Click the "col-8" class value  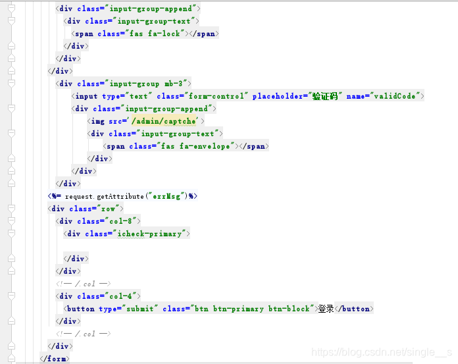(x=120, y=221)
